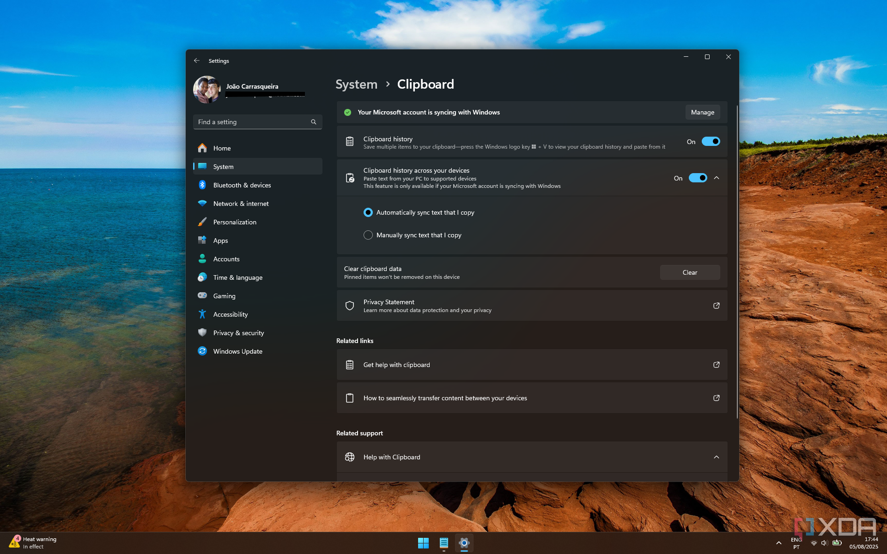This screenshot has height=554, width=887.
Task: Click the Privacy & security shield icon
Action: (x=202, y=332)
